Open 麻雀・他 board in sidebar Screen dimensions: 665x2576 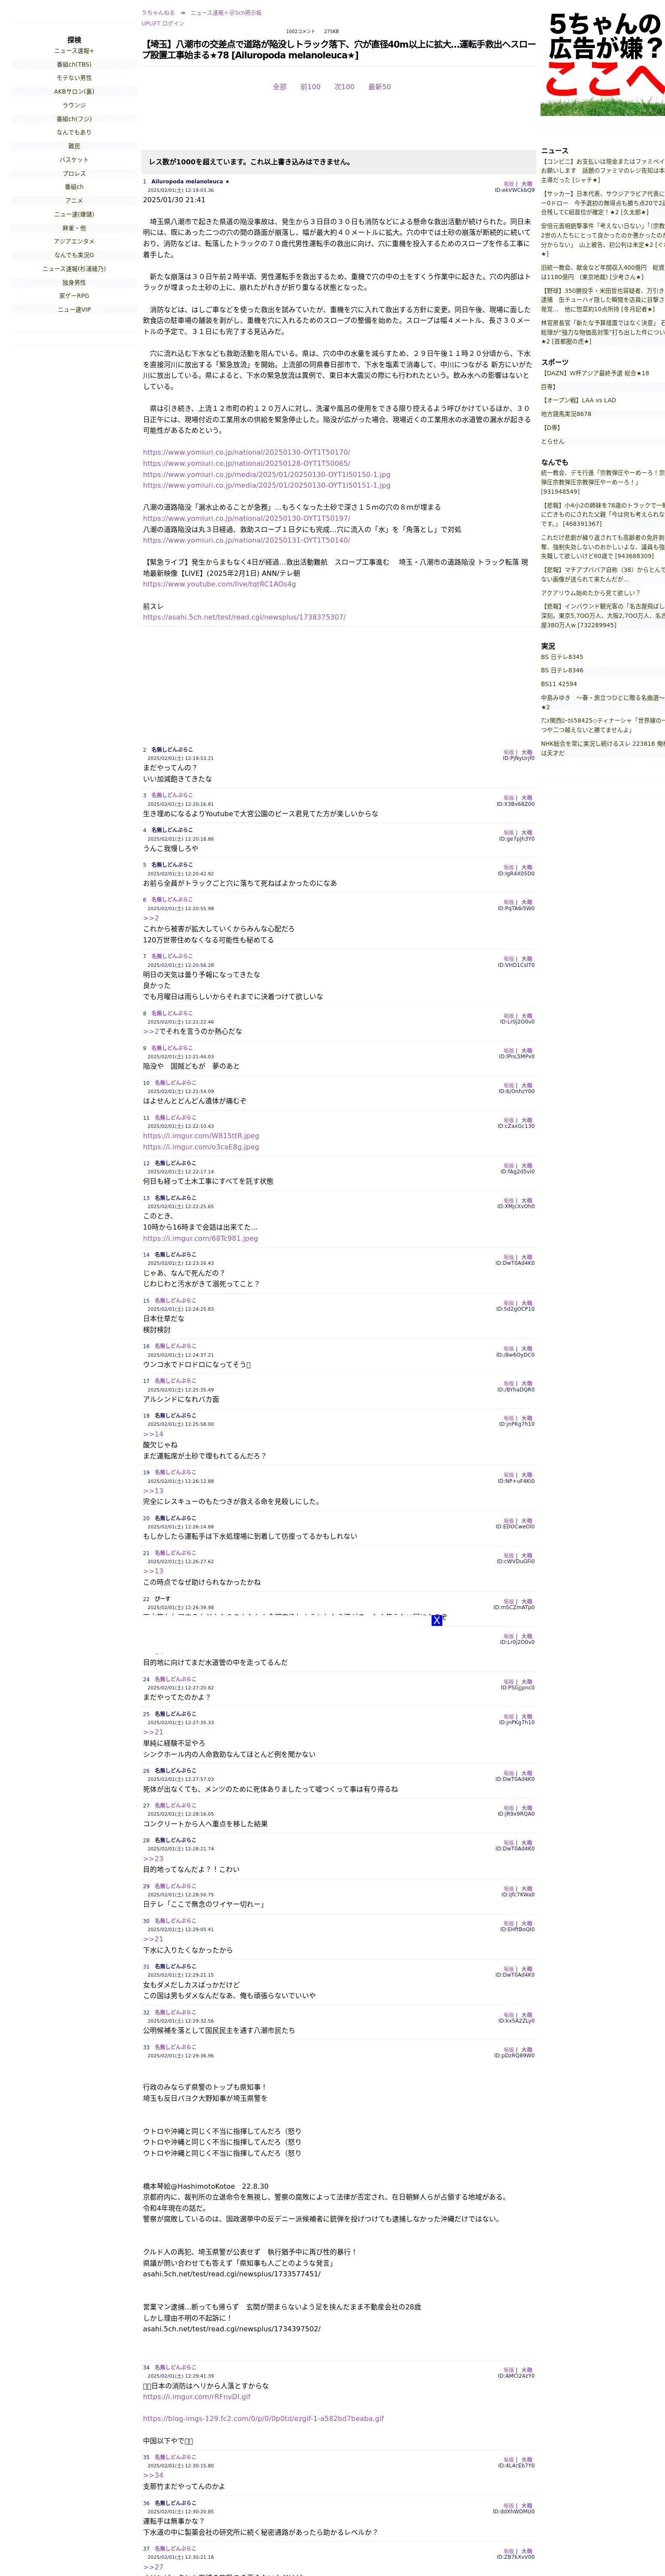pyautogui.click(x=74, y=228)
